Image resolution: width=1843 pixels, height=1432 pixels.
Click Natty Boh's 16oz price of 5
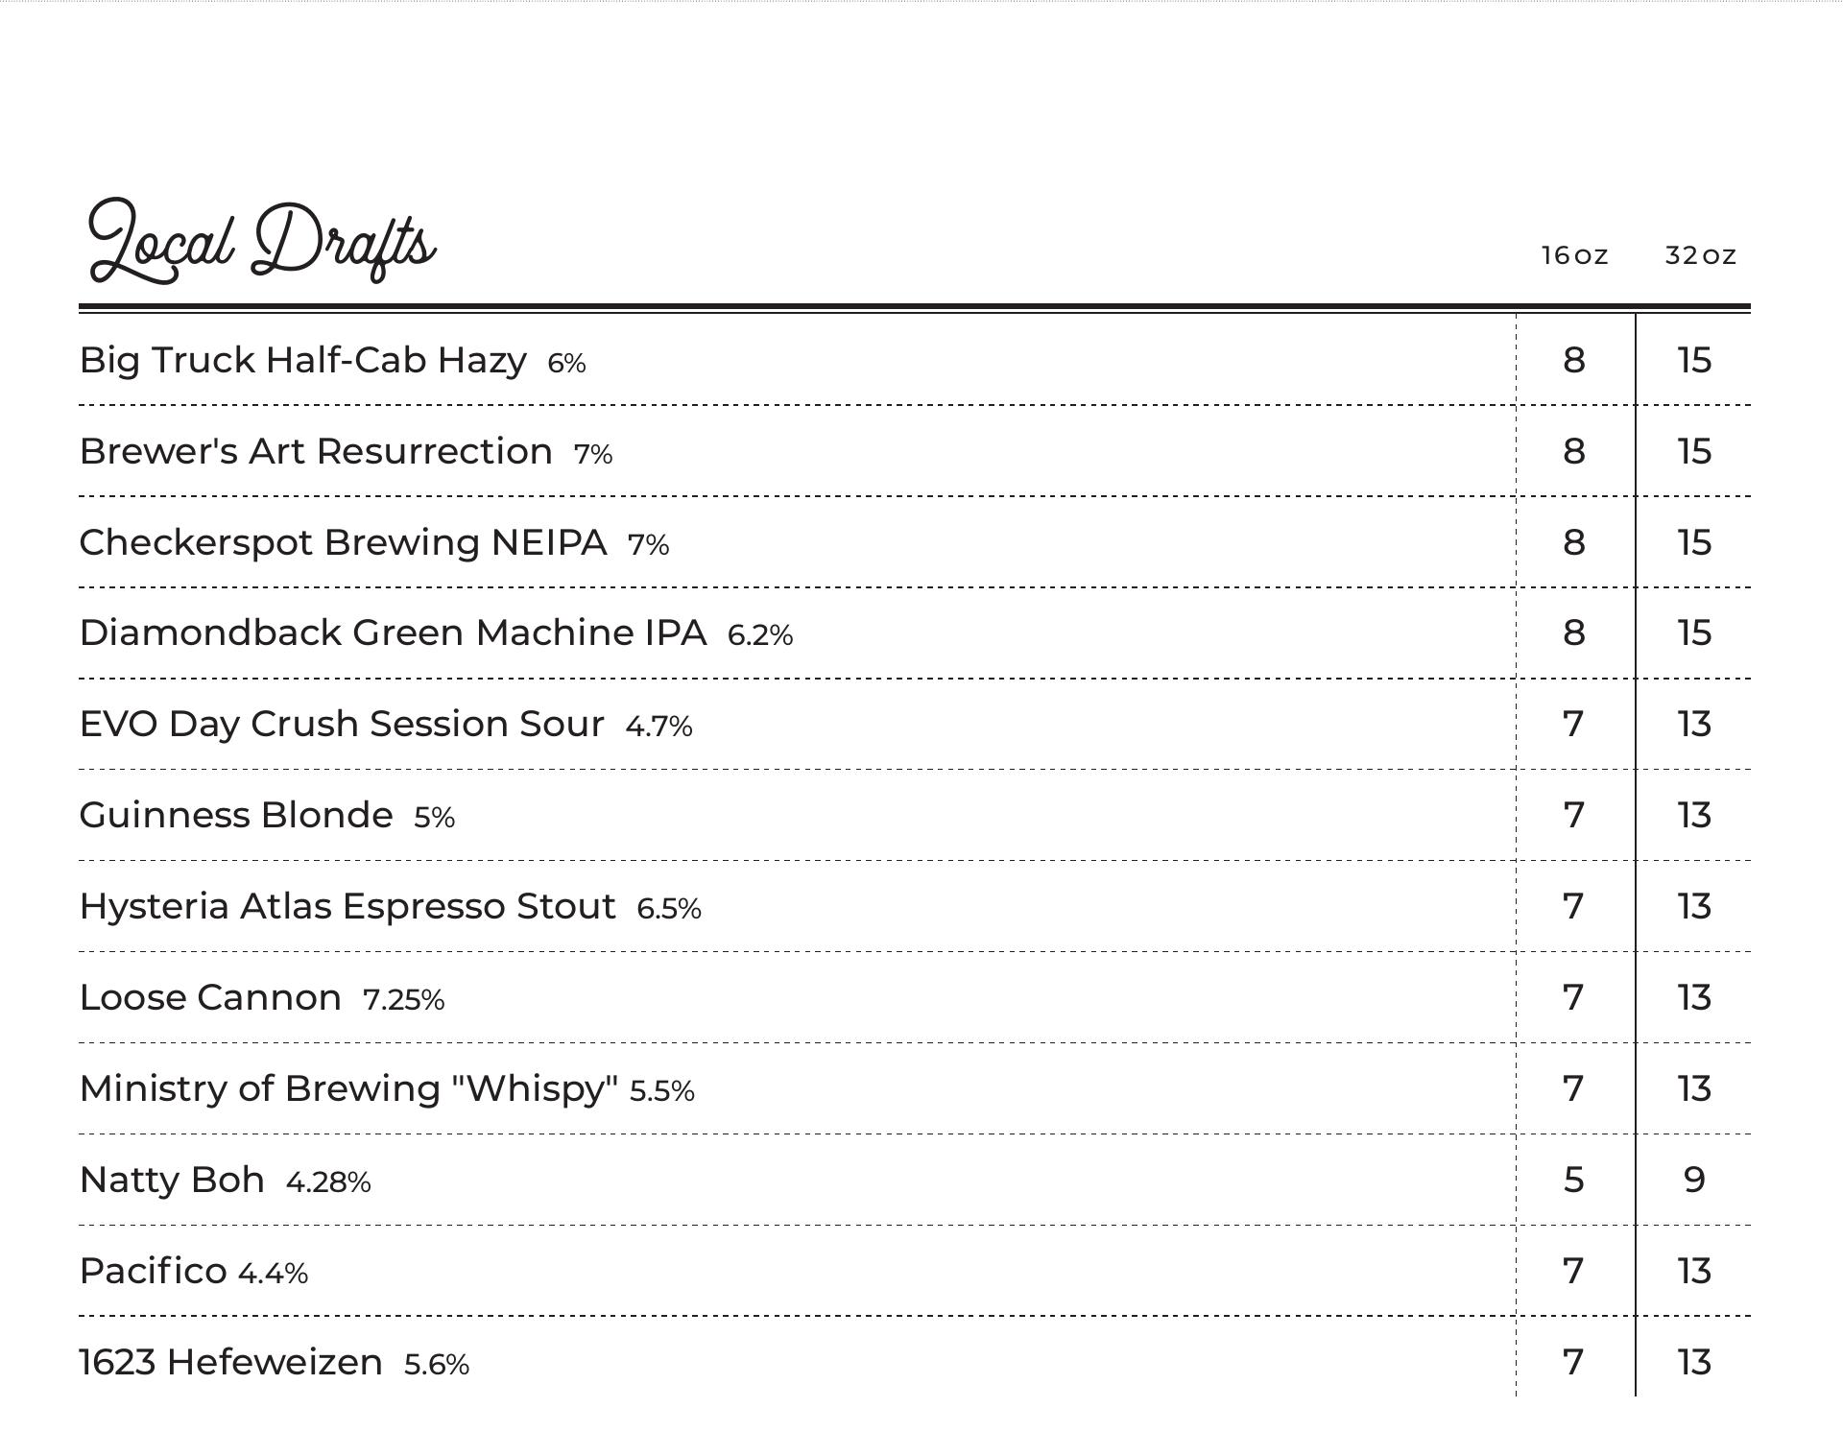(1573, 1181)
